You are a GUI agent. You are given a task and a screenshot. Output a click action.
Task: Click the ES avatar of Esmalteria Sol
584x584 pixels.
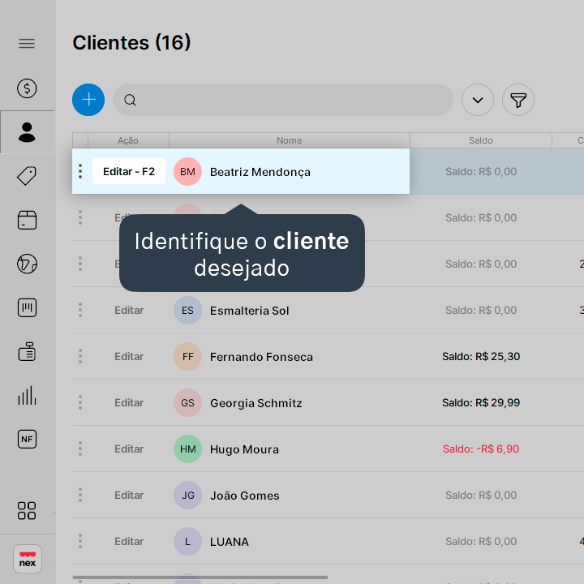coord(187,310)
